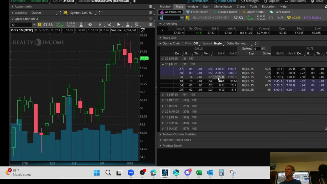The width and height of the screenshot is (327, 184).
Task: Open Pairs Trader with its green swap icon
Action: click(280, 12)
